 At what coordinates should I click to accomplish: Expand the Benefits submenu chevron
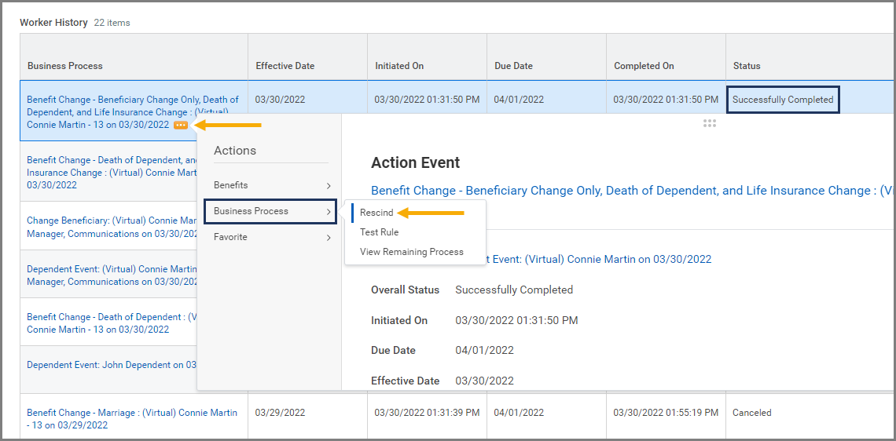pyautogui.click(x=329, y=186)
